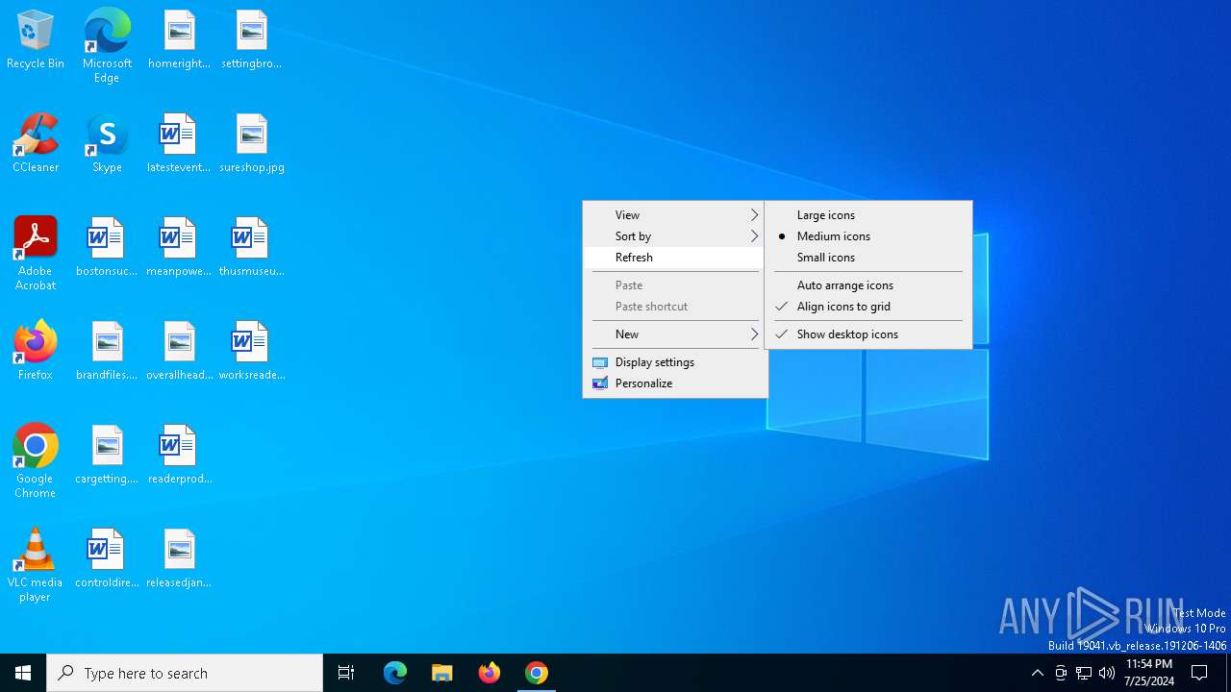Viewport: 1231px width, 692px height.
Task: Click the Windows Start button
Action: [x=23, y=673]
